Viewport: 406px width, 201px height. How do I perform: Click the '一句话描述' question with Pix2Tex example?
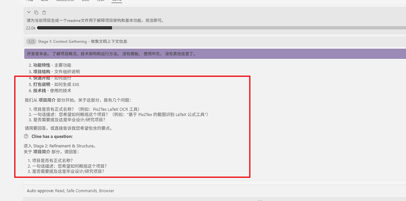(119, 114)
